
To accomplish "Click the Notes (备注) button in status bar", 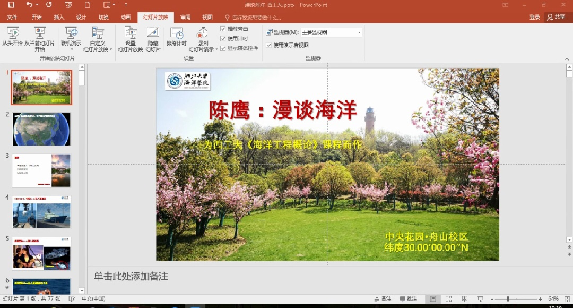I will 383,299.
